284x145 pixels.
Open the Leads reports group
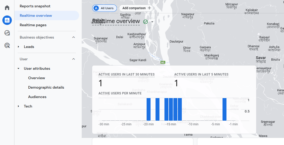tap(29, 47)
